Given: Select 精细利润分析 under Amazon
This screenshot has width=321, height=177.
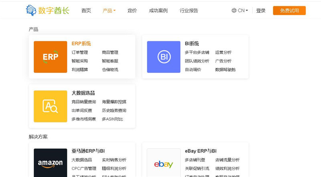Looking at the screenshot, I should [114, 169].
